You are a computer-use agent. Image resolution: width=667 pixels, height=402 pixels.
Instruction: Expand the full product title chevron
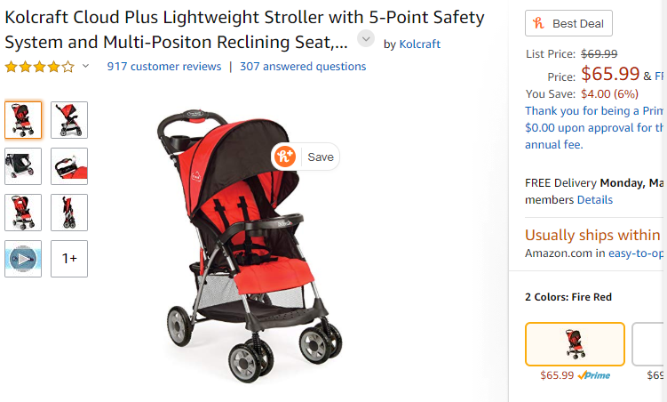coord(366,39)
